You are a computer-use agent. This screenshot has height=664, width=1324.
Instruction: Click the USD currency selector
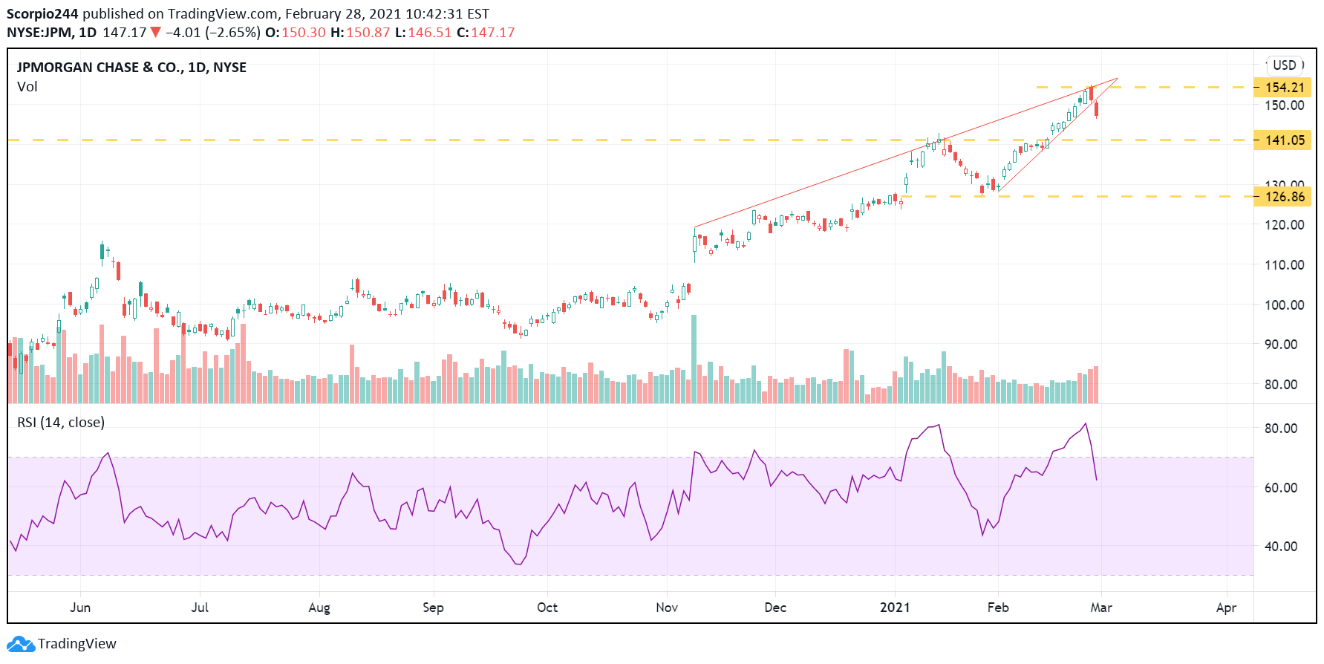[x=1285, y=65]
